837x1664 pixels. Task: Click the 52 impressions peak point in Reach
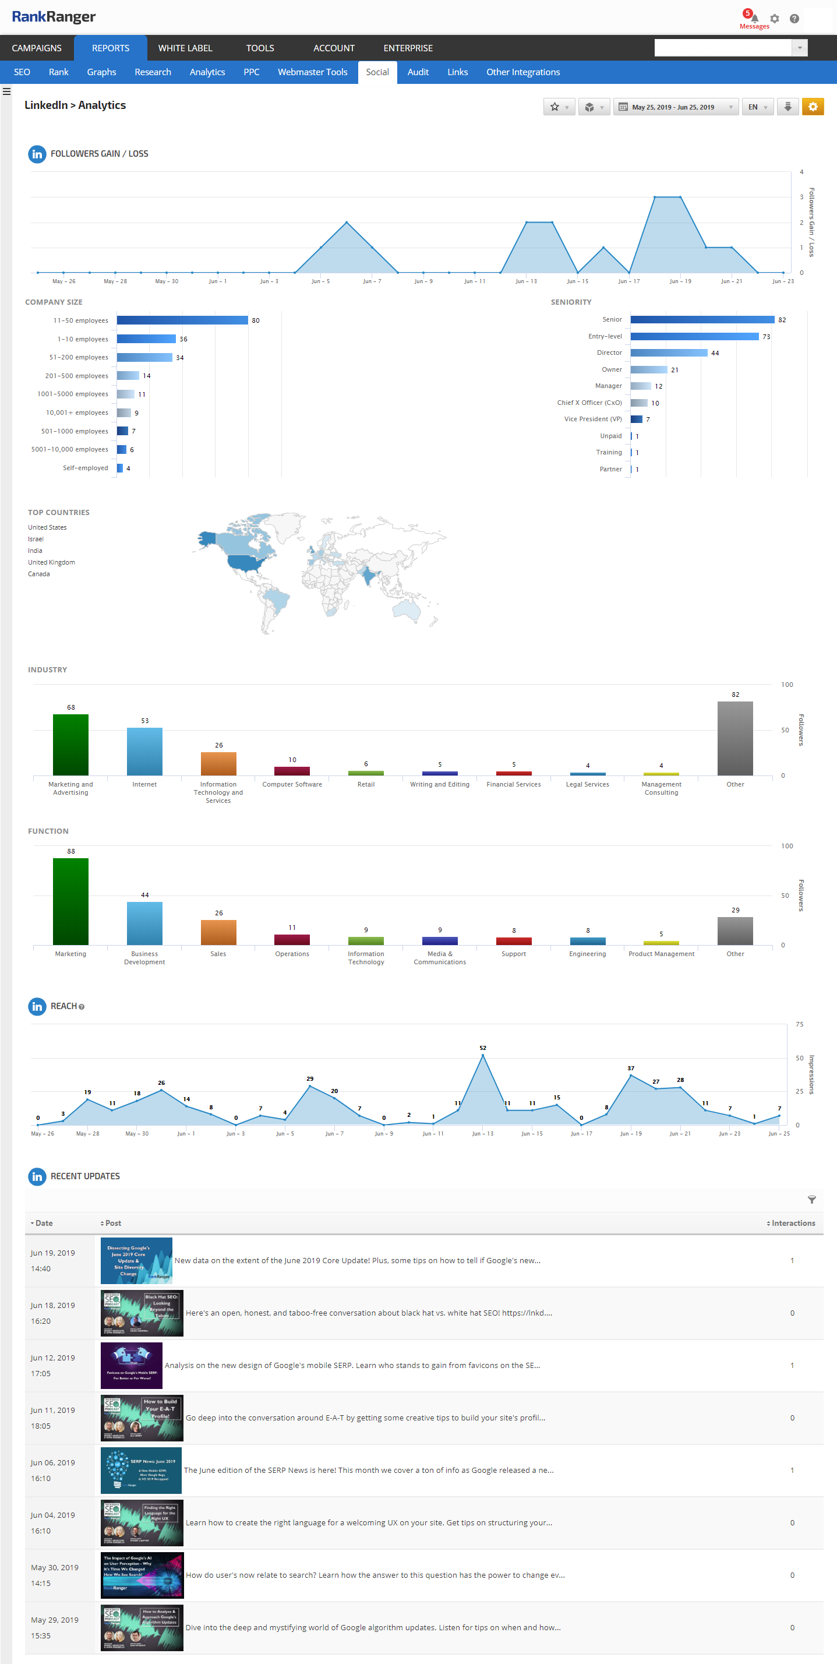[x=482, y=1056]
